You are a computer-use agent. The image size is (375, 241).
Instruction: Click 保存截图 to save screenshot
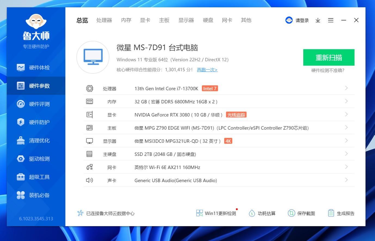[301, 213]
